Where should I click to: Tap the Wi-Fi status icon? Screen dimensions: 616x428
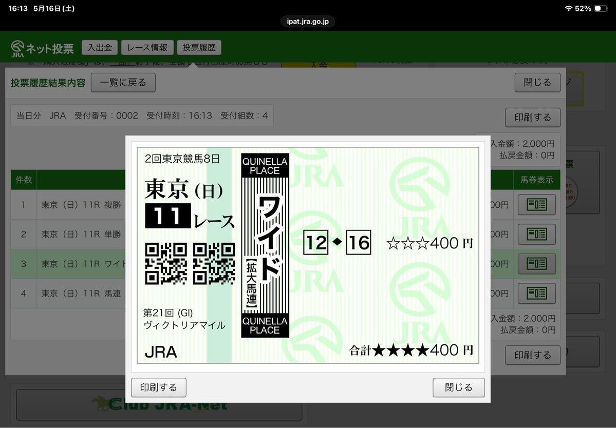point(568,8)
